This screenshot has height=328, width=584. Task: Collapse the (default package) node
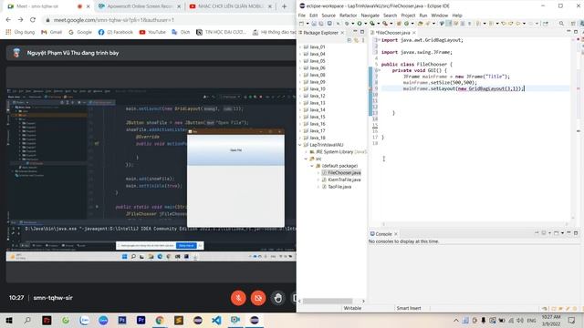click(312, 166)
